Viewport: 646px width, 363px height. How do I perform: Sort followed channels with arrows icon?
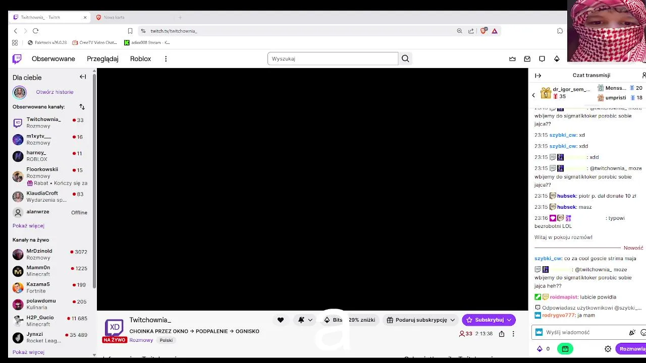tap(82, 107)
